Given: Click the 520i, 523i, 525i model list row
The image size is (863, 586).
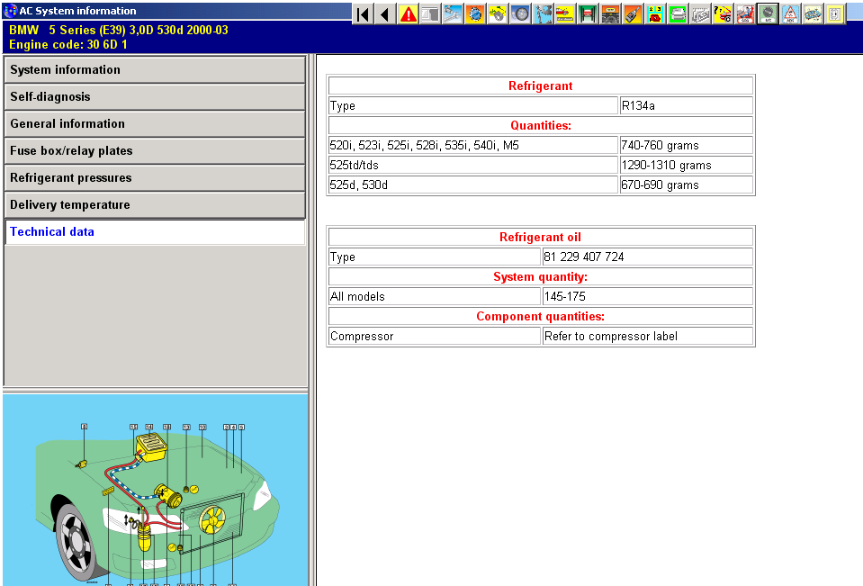Looking at the screenshot, I should (x=473, y=146).
